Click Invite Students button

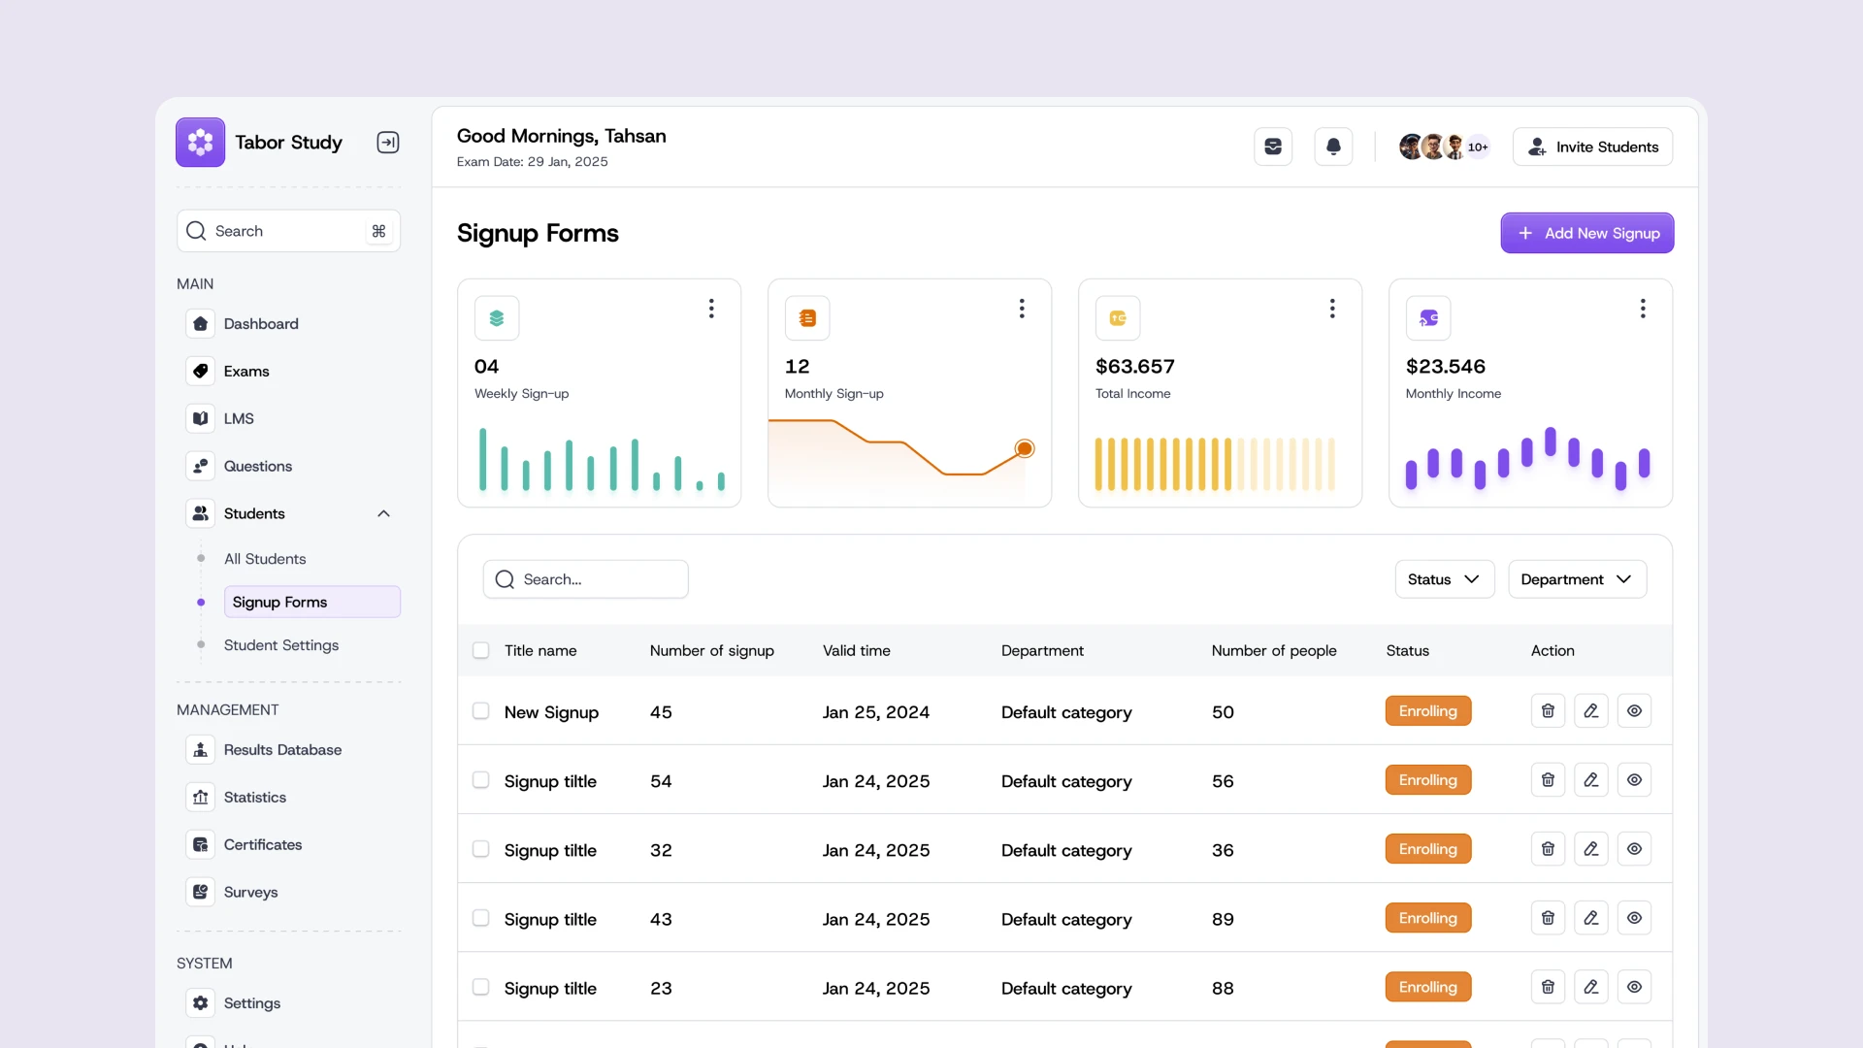coord(1592,147)
